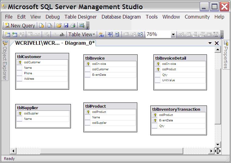The image size is (231, 163).
Task: Click the diagram pan overview icon at corner
Action: [218, 151]
